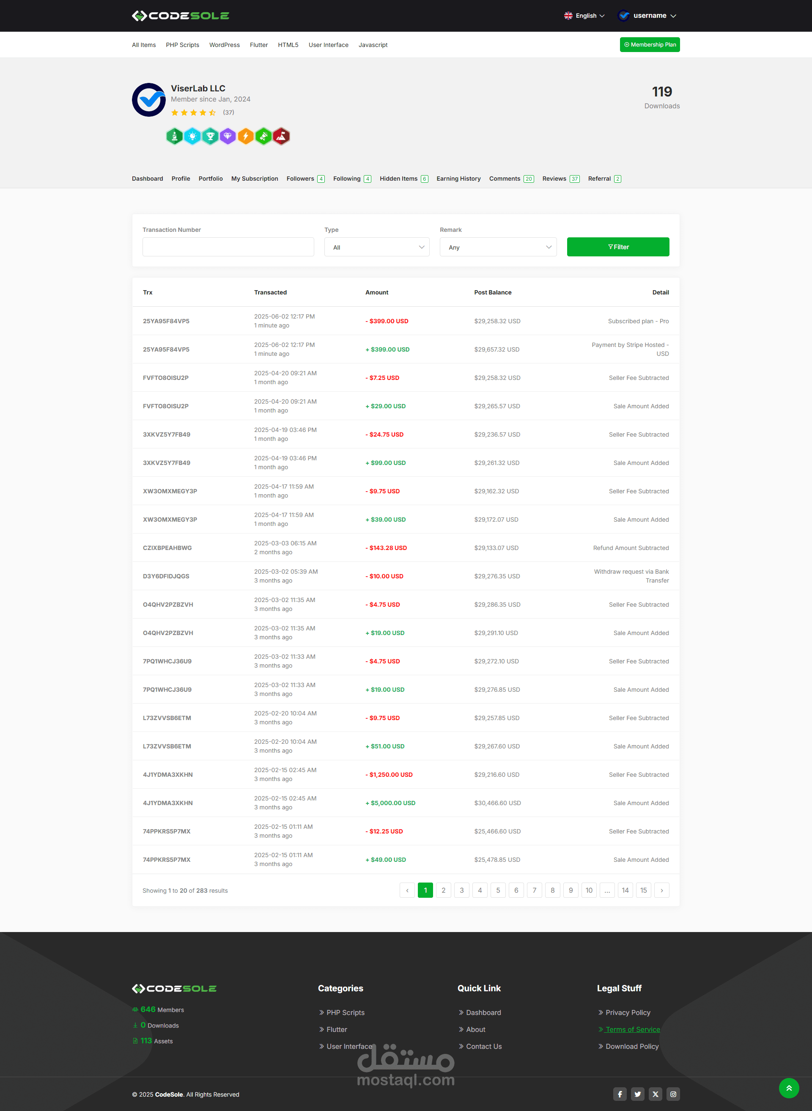Go to page 2 of results
This screenshot has width=812, height=1111.
click(x=443, y=890)
